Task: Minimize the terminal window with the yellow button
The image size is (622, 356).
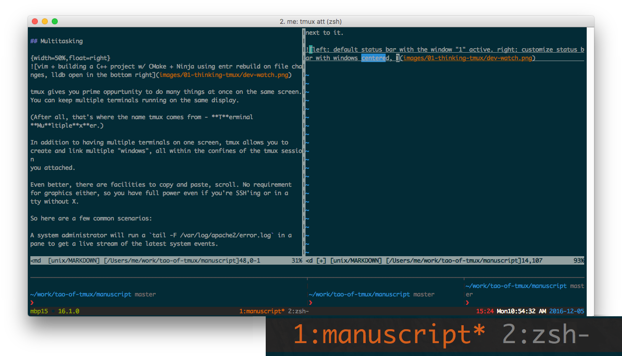Action: pyautogui.click(x=45, y=21)
